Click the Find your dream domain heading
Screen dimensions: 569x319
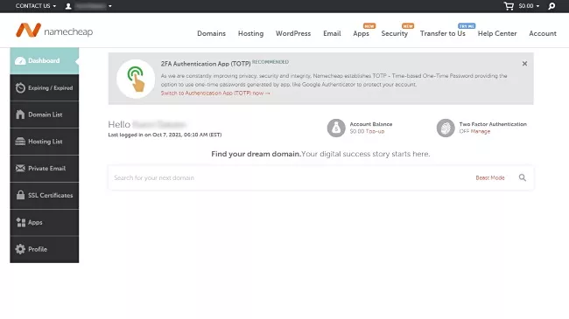[256, 154]
